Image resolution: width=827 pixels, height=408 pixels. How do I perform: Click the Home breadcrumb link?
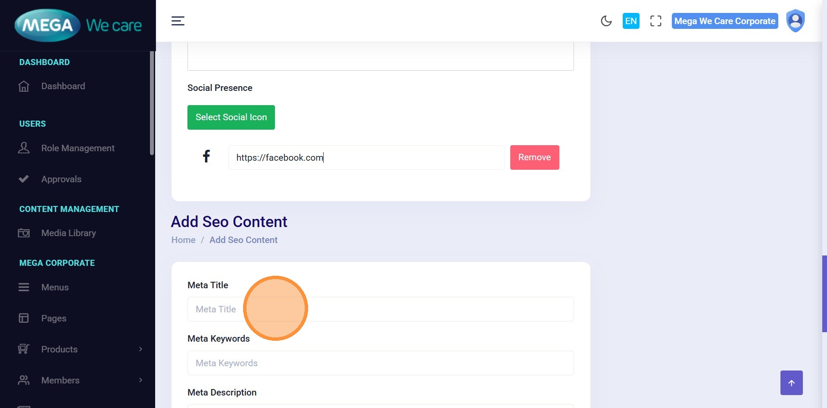click(x=183, y=240)
